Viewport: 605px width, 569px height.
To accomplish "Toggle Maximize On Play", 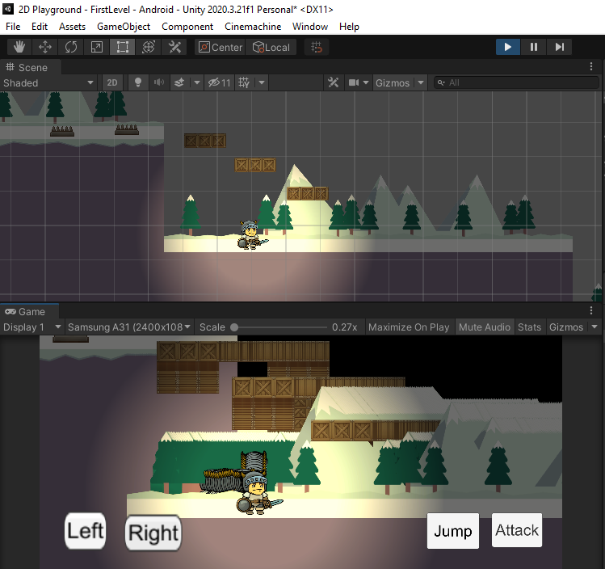I will 409,327.
